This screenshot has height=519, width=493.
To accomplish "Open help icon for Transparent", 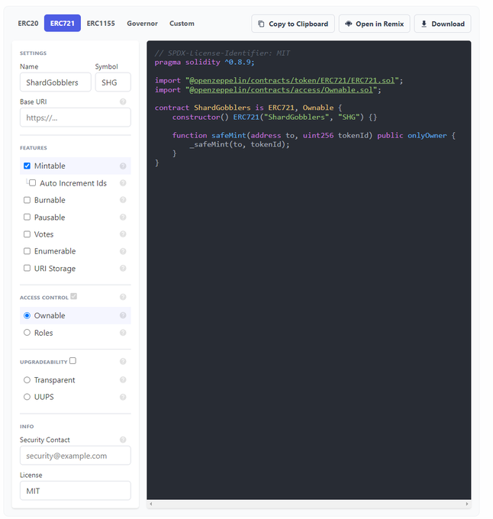I will (123, 379).
